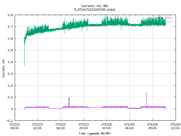Image resolution: width=181 pixels, height=136 pixels.
Task: Click the y-axis tick label '0'
Action: [x=12, y=109]
